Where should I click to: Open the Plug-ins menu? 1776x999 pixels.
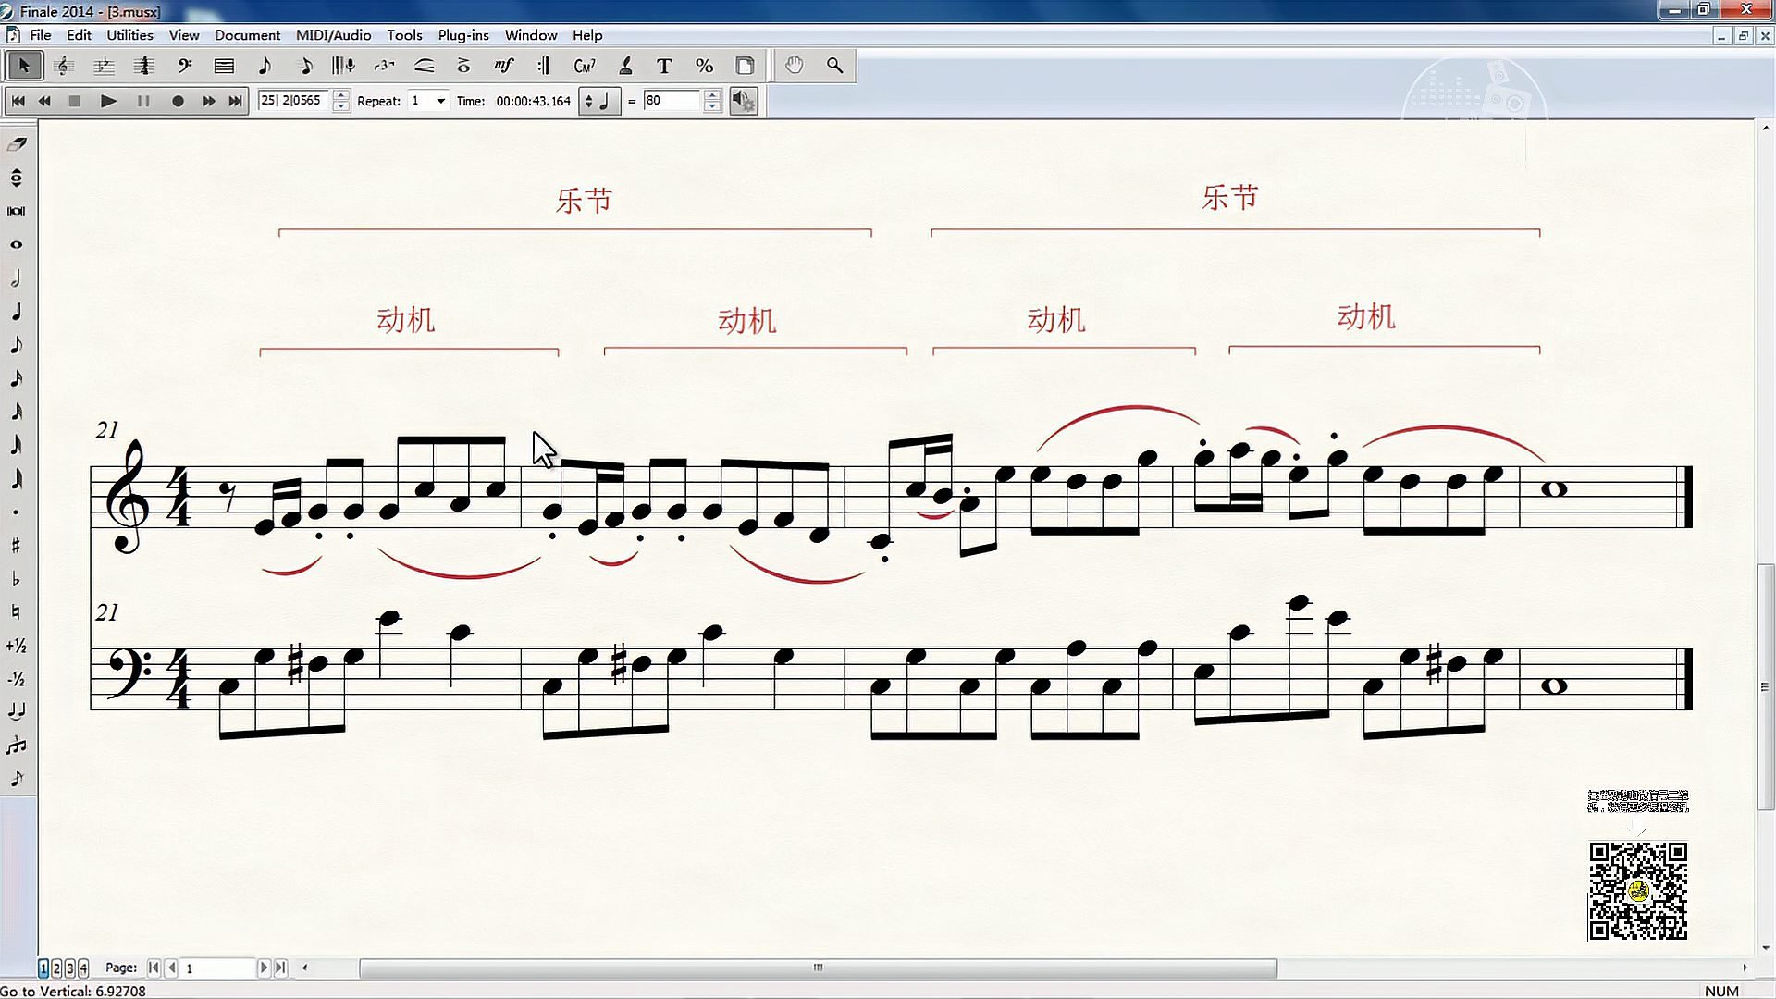(x=462, y=34)
